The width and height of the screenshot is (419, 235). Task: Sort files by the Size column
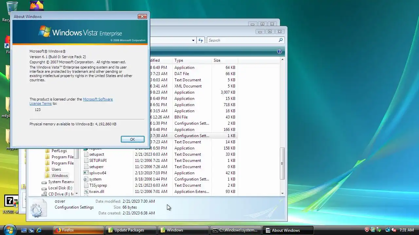point(225,60)
